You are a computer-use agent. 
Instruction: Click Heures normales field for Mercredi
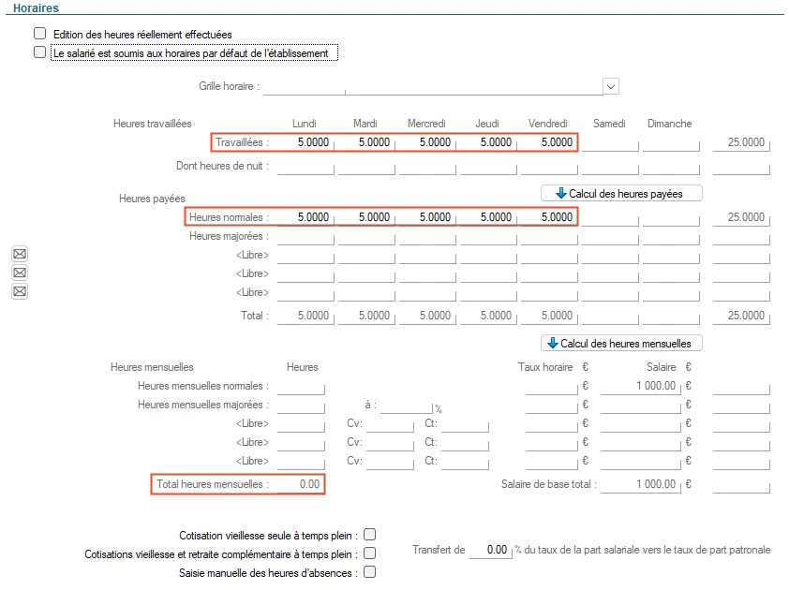[x=427, y=217]
